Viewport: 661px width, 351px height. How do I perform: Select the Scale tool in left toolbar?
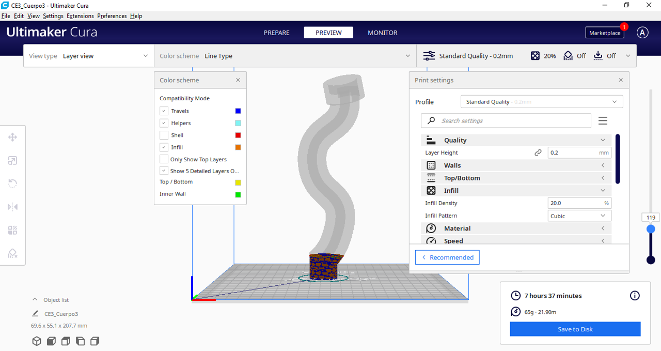pos(13,161)
